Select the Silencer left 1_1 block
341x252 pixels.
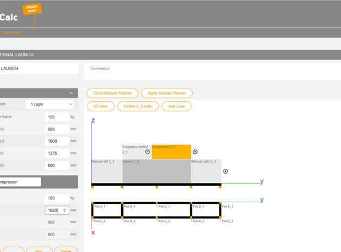(107, 171)
